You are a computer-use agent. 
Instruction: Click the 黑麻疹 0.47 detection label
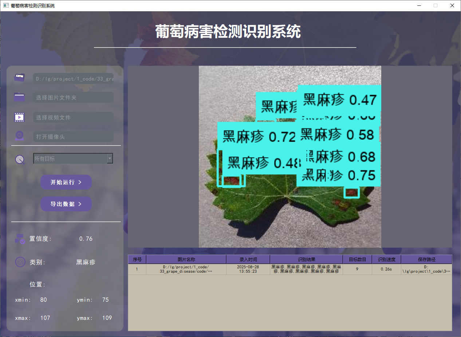coord(339,99)
